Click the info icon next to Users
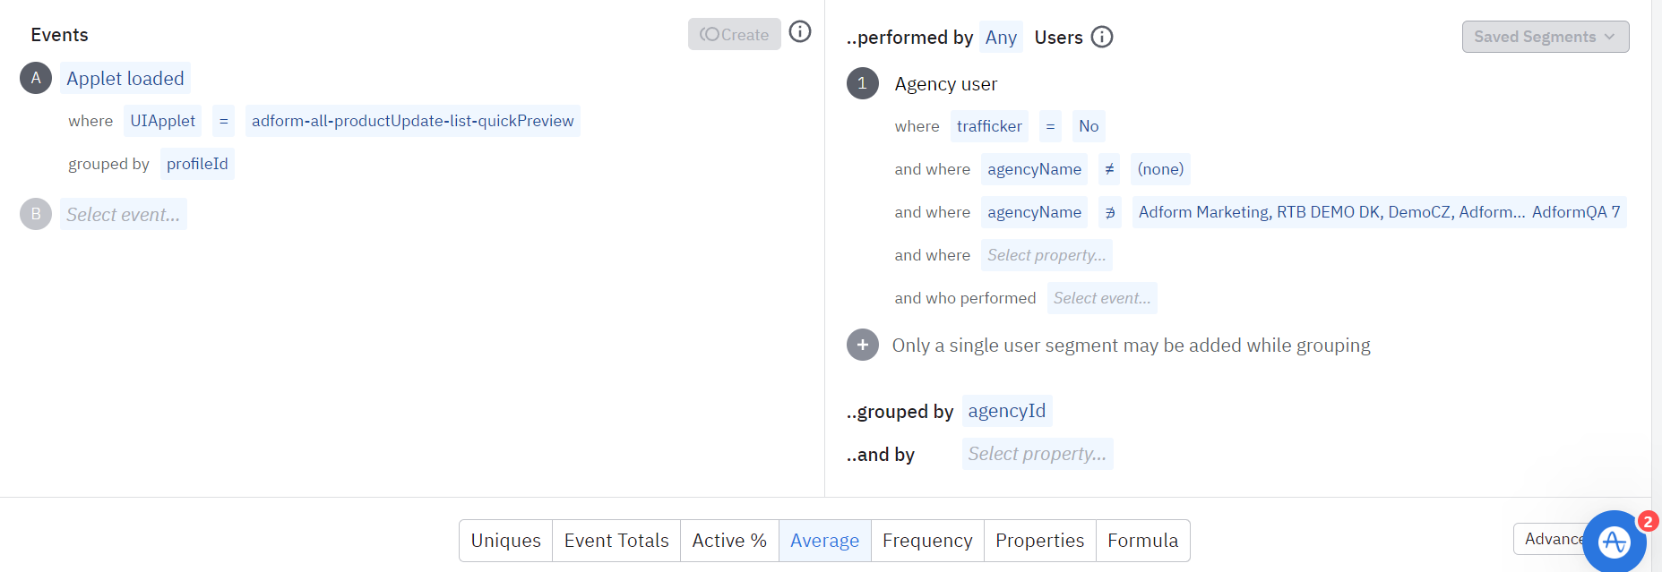This screenshot has height=572, width=1662. (1102, 37)
